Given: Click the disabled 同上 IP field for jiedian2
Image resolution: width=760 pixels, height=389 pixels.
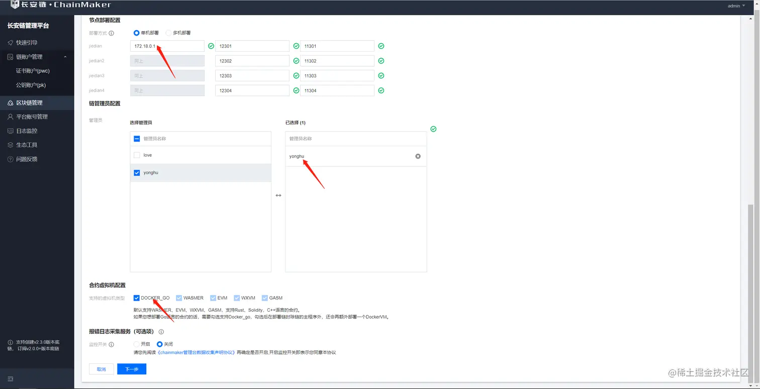Looking at the screenshot, I should pyautogui.click(x=167, y=61).
